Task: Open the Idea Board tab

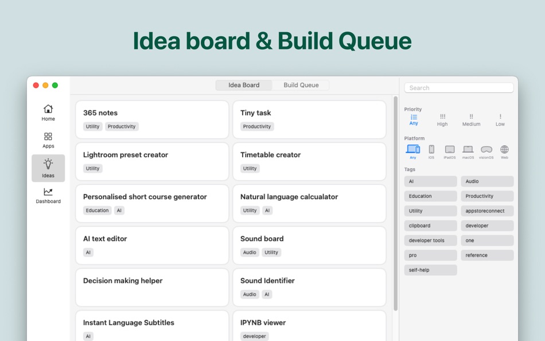Action: pos(244,84)
